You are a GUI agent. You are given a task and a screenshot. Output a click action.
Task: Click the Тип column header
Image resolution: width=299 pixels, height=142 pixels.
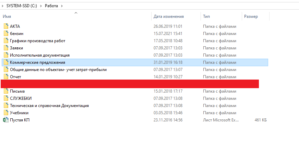click(x=206, y=16)
